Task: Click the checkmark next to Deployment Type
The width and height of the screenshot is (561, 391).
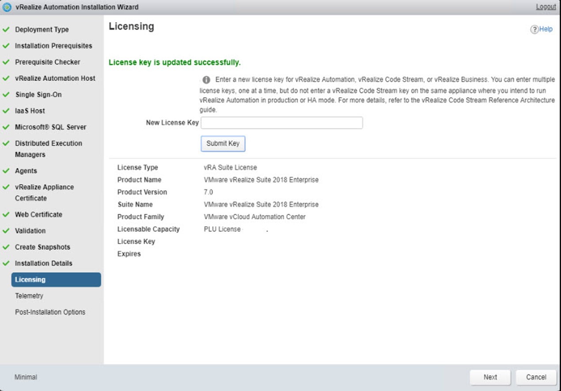Action: click(x=6, y=30)
